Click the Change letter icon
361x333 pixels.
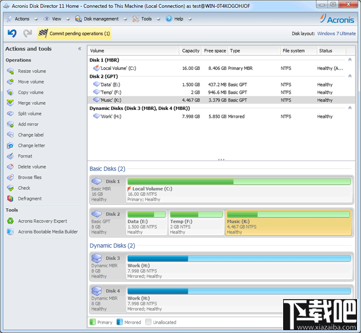pyautogui.click(x=11, y=145)
